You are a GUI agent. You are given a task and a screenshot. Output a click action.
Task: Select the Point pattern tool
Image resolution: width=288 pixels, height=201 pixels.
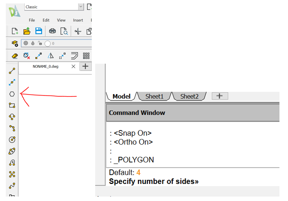(x=12, y=174)
